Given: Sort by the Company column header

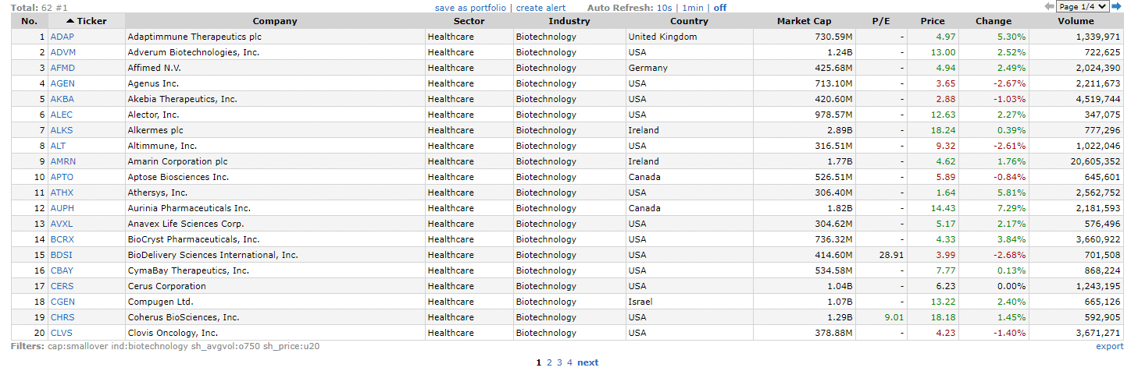Looking at the screenshot, I should click(275, 21).
